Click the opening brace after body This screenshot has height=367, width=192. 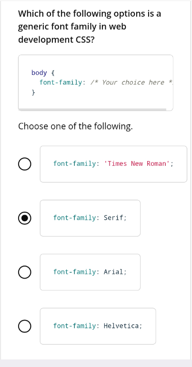pos(53,73)
